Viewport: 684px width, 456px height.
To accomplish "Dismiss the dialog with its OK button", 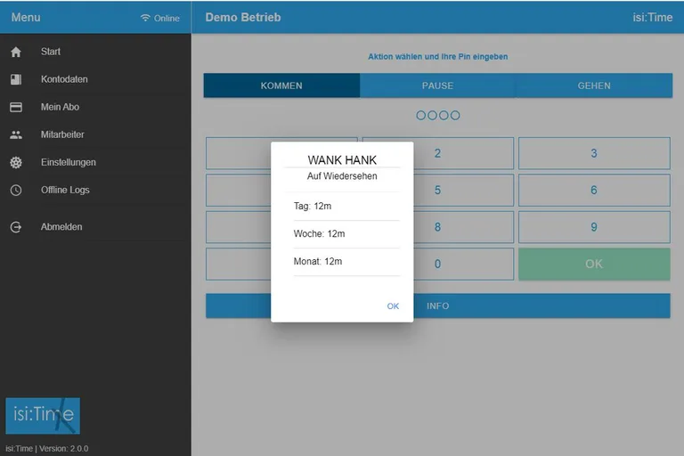I will coord(393,305).
